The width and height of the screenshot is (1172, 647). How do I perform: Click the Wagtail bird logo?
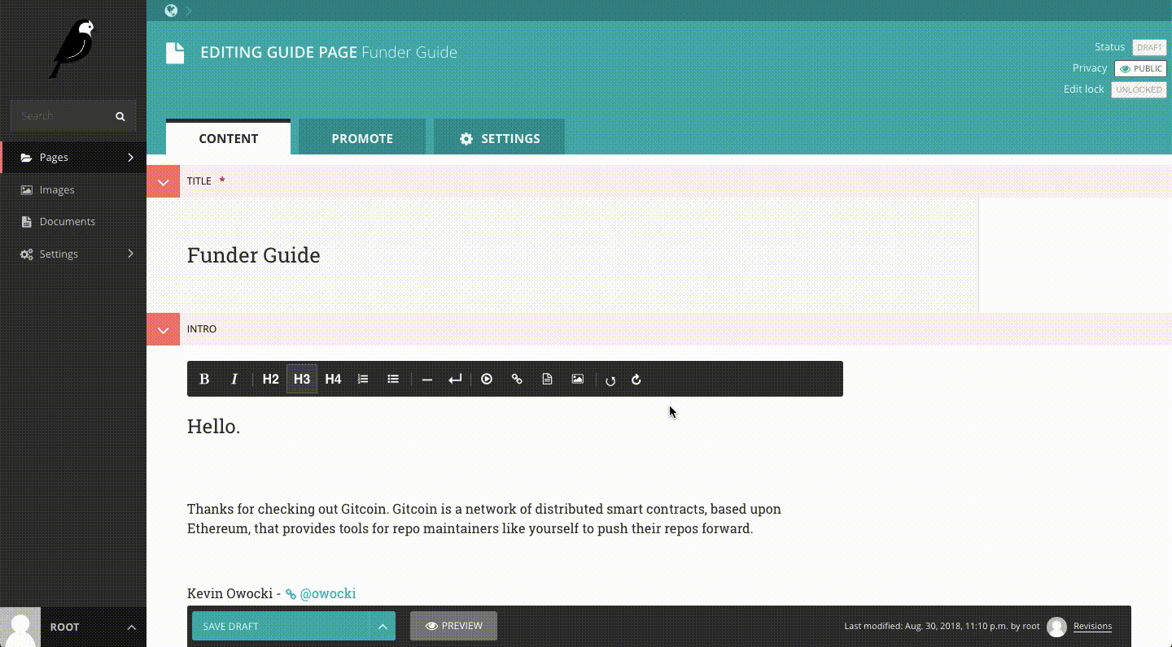point(73,49)
